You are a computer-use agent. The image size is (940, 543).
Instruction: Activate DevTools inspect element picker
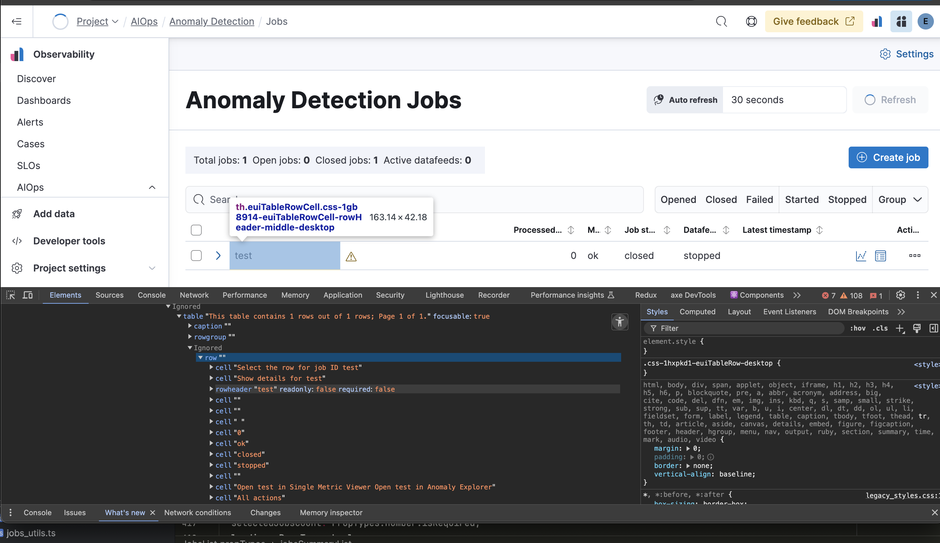pyautogui.click(x=11, y=295)
